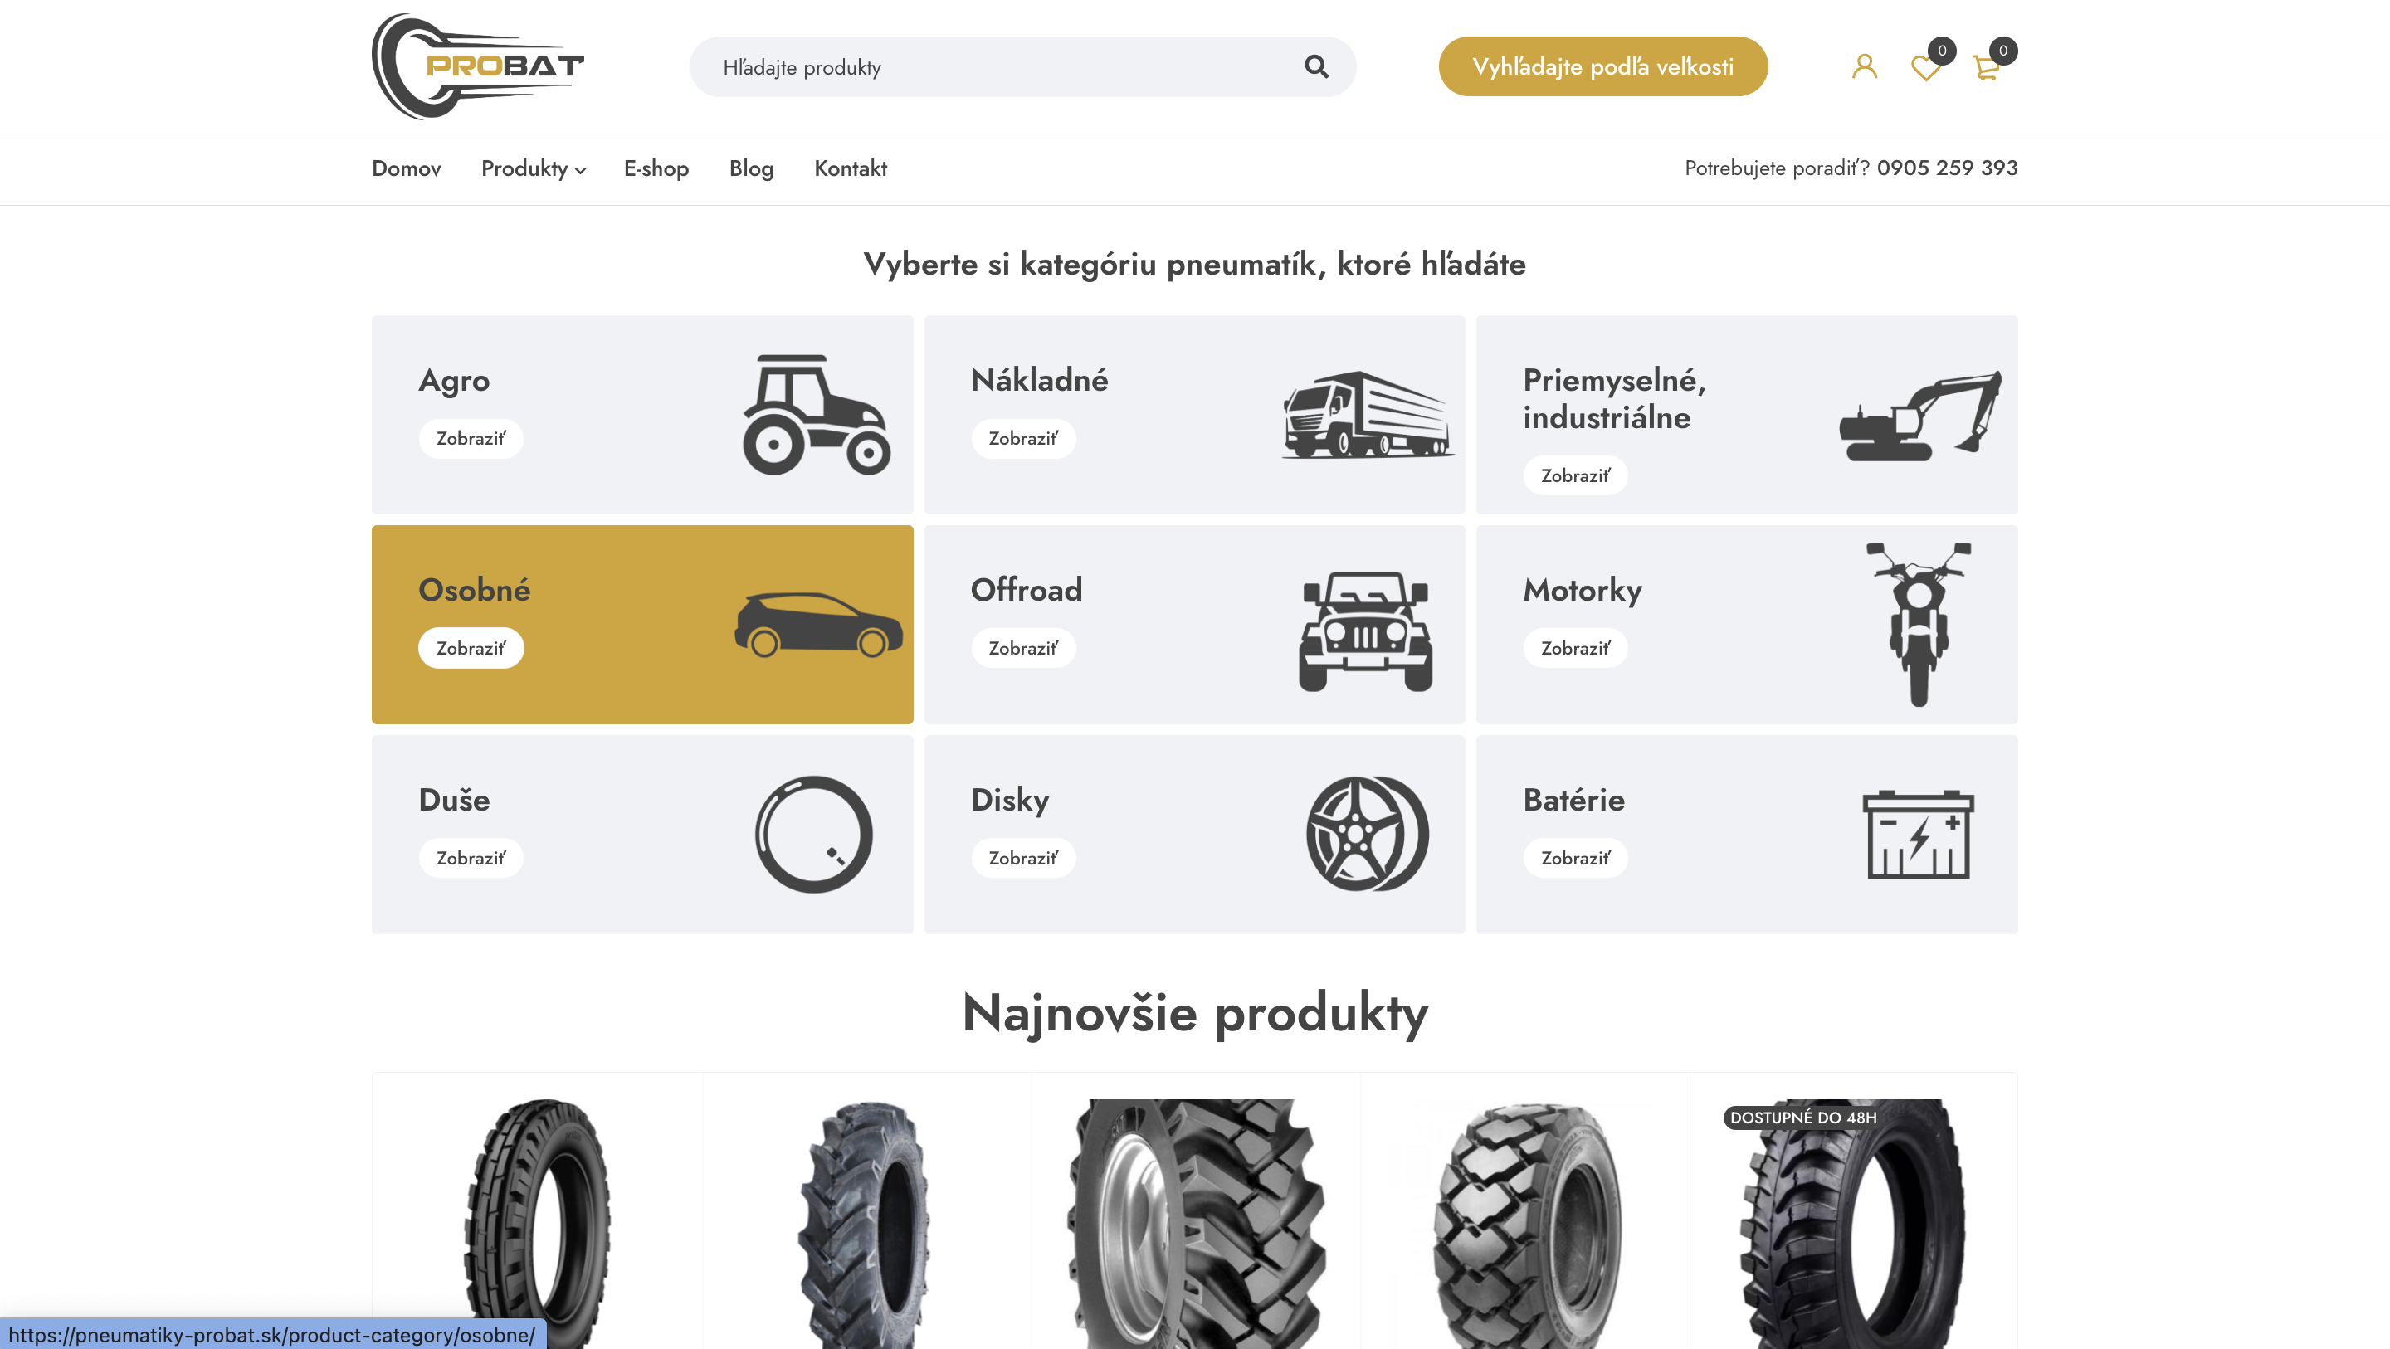Click Zobraziť button in Osobné card
This screenshot has width=2390, height=1349.
471,648
